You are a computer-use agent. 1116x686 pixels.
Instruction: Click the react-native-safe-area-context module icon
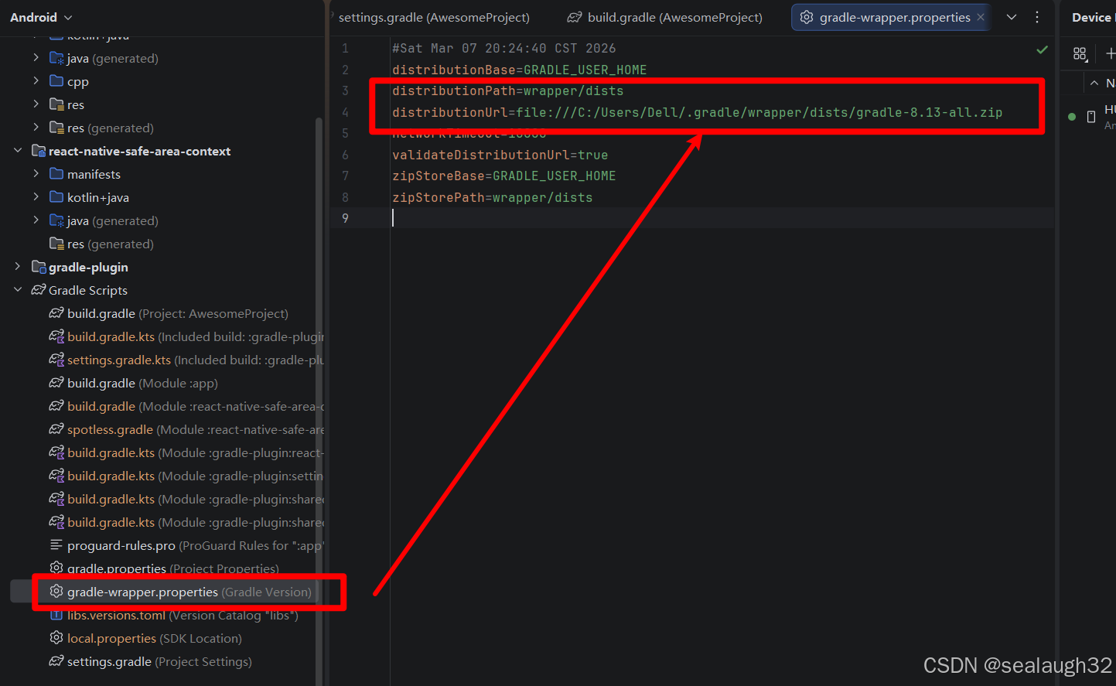[x=39, y=151]
